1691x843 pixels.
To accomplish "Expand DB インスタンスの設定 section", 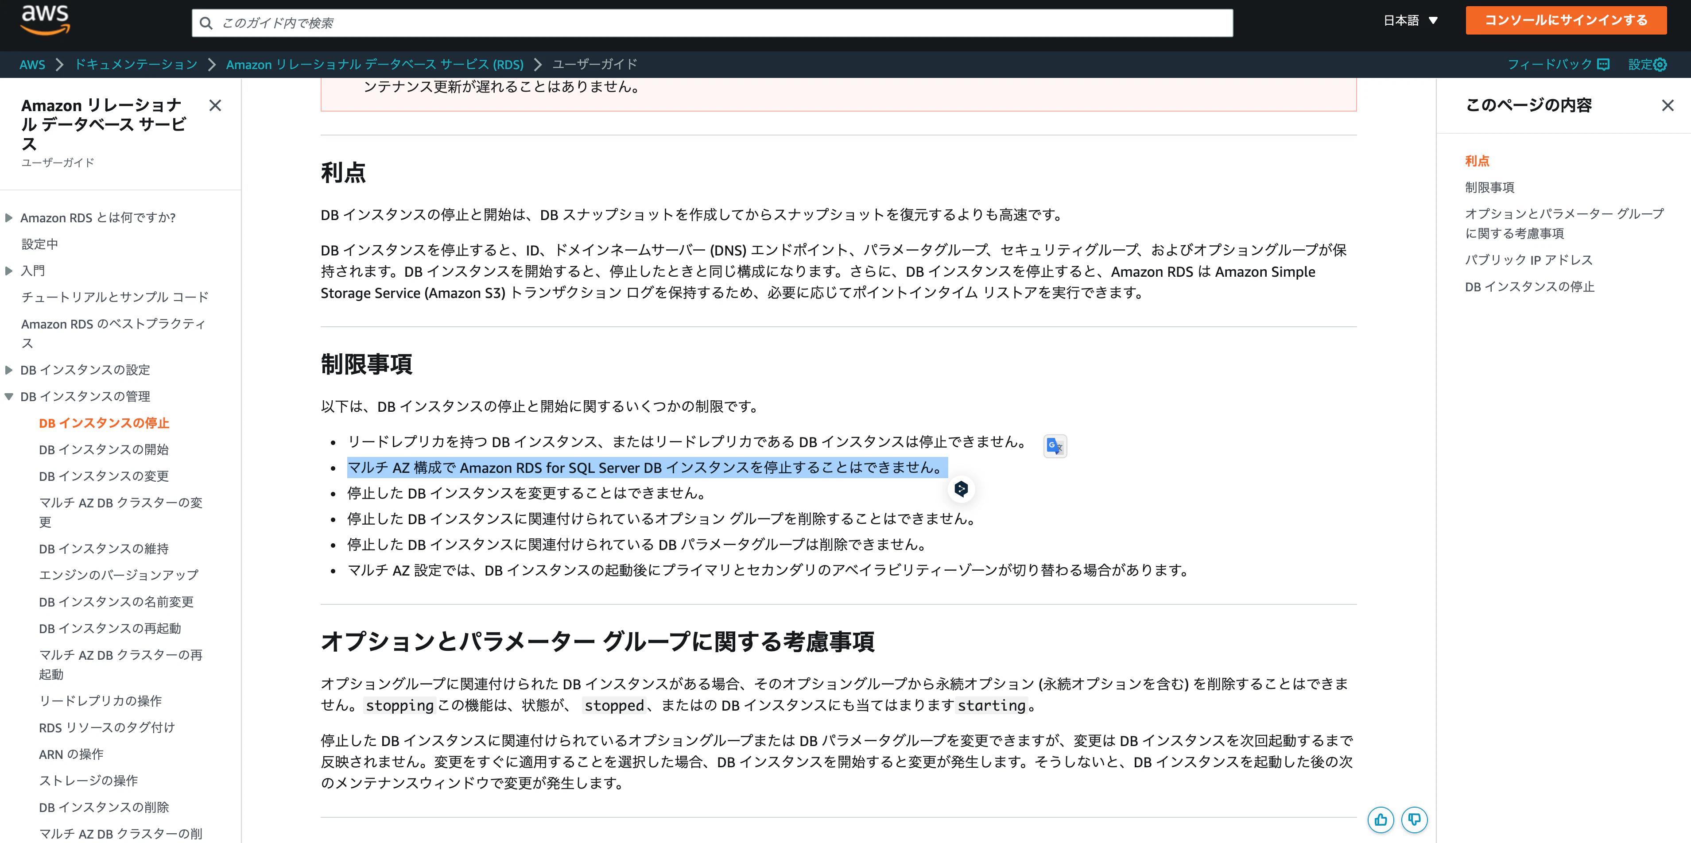I will (x=9, y=370).
